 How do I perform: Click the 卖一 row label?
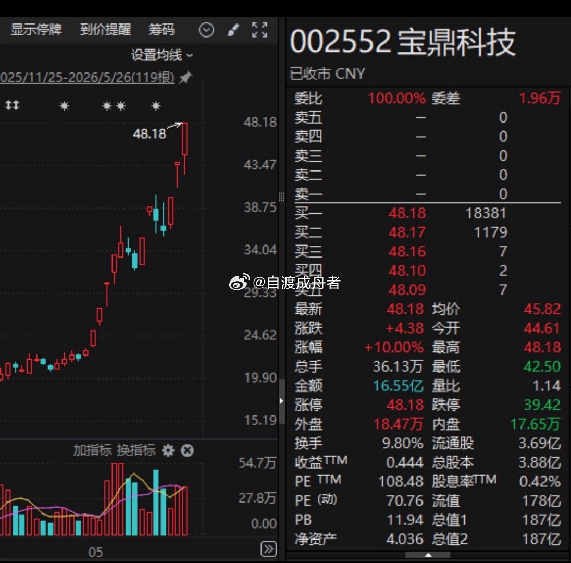[x=308, y=194]
